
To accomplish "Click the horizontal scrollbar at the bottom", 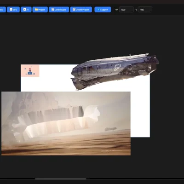I will (61, 179).
